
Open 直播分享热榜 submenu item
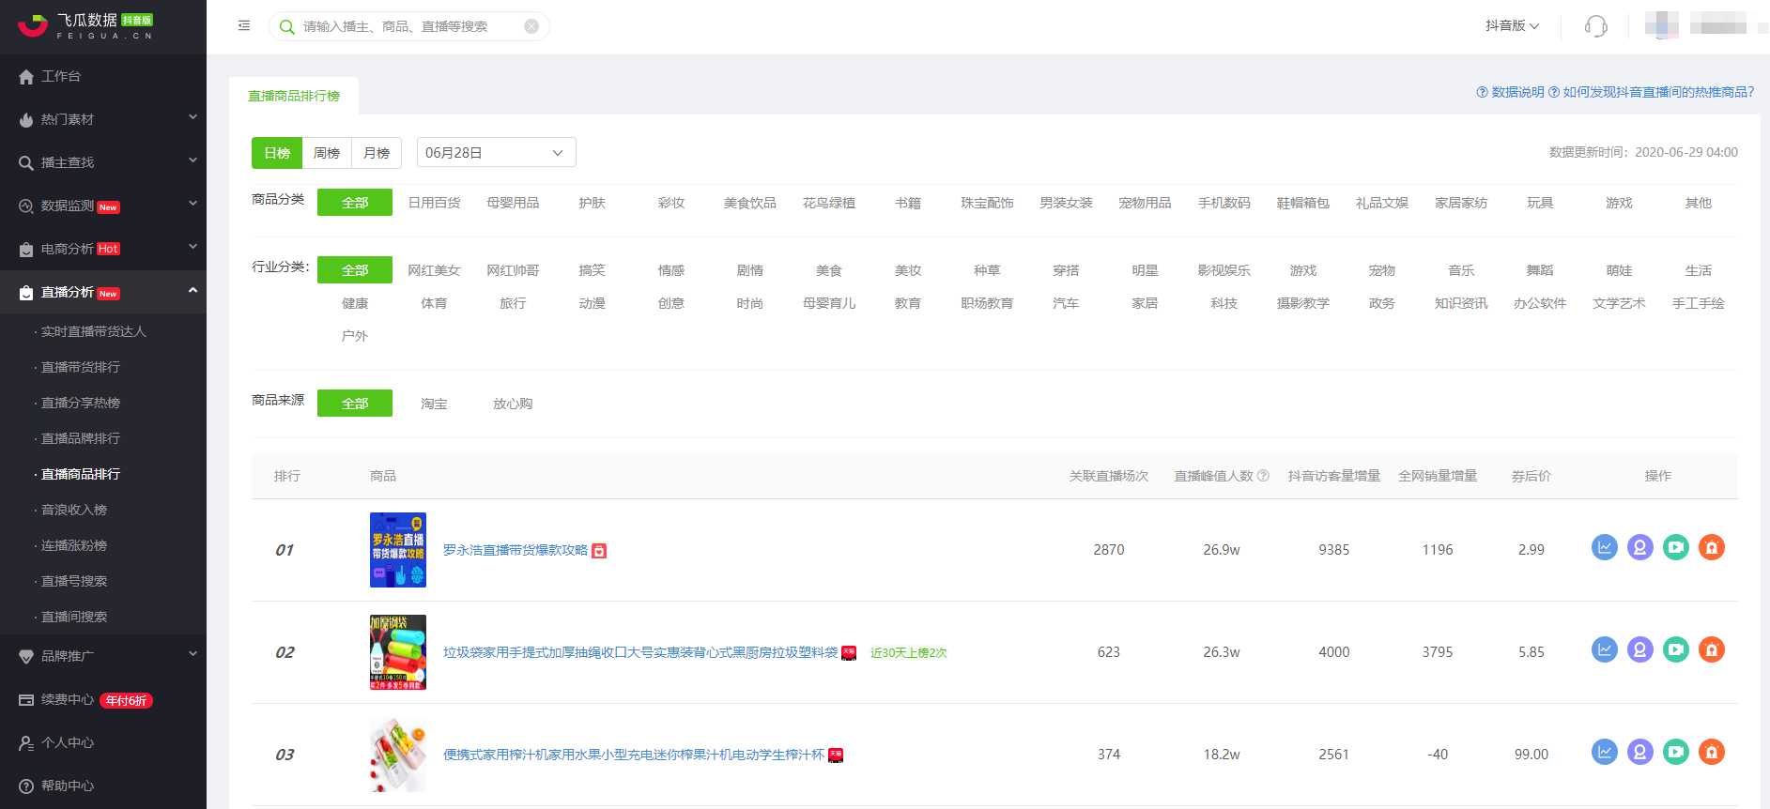coord(81,403)
